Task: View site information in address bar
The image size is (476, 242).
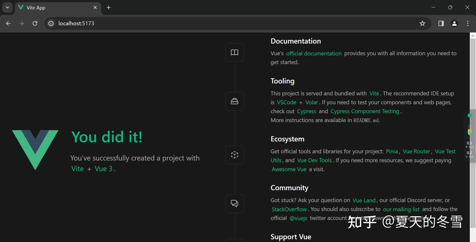Action: coord(51,23)
